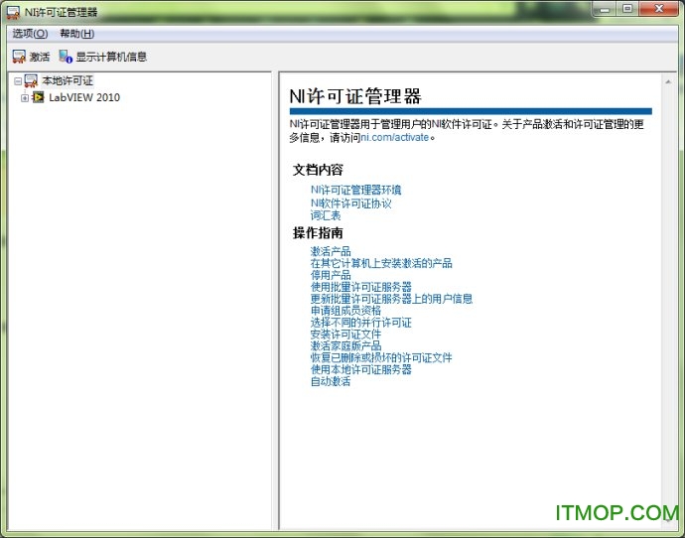Select 本地许可证 label in the tree
The height and width of the screenshot is (538, 685).
[x=68, y=80]
